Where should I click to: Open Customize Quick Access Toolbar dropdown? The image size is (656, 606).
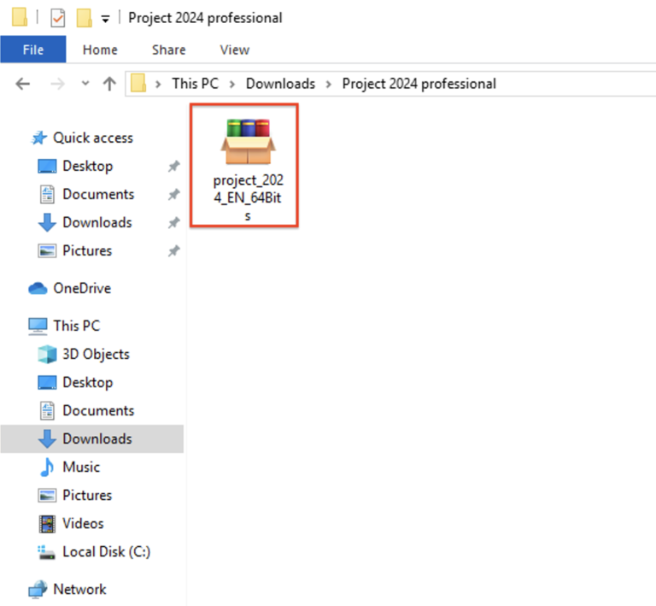click(x=105, y=19)
